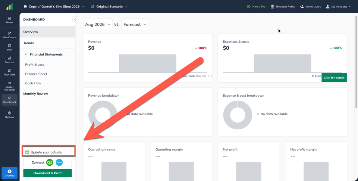Open My Account menu
This screenshot has width=358, height=181.
(338, 7)
